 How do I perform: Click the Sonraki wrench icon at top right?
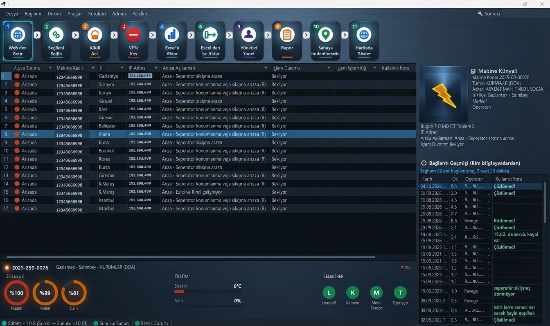point(480,13)
